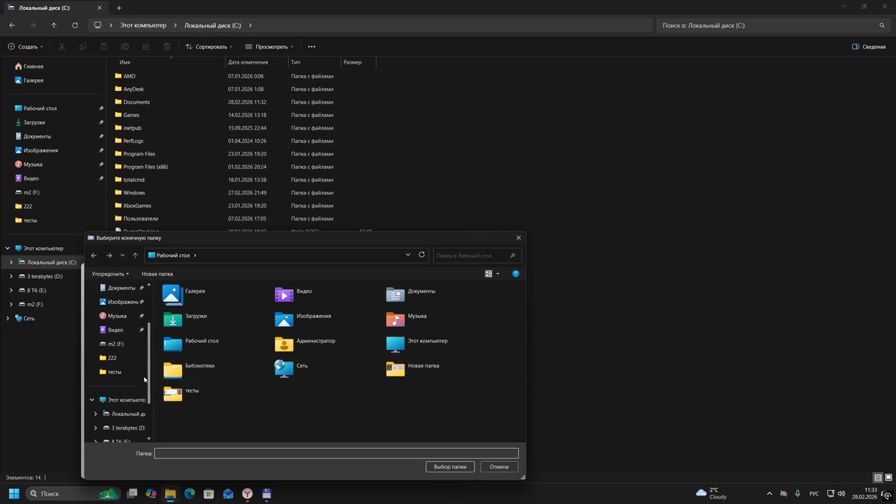Open Создать dropdown in Explorer
The width and height of the screenshot is (896, 504).
coord(25,47)
